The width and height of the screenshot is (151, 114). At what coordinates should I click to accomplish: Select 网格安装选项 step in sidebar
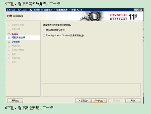coord(18,37)
